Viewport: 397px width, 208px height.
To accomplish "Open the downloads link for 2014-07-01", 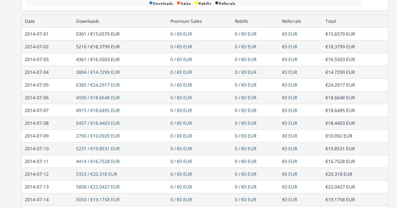I will pos(98,34).
